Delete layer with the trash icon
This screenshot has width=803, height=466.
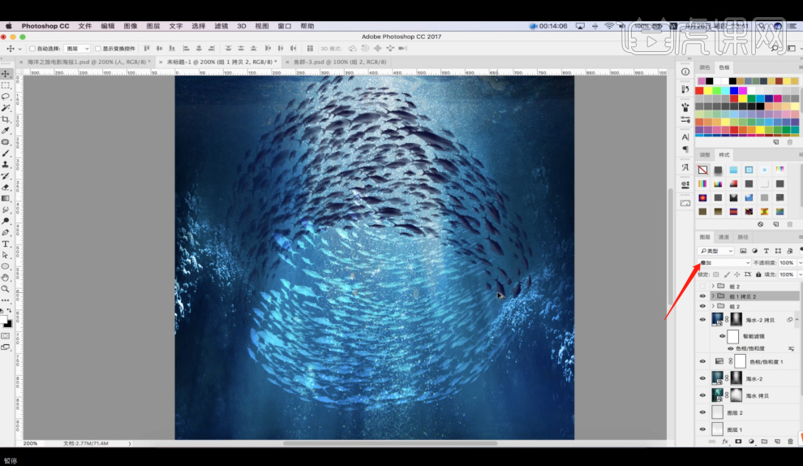(790, 442)
